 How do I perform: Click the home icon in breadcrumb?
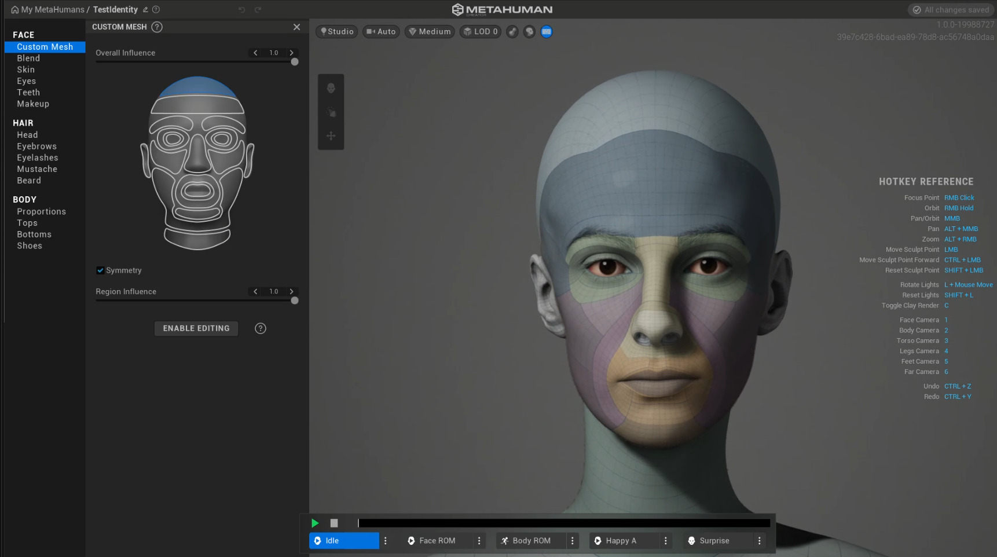pos(15,10)
